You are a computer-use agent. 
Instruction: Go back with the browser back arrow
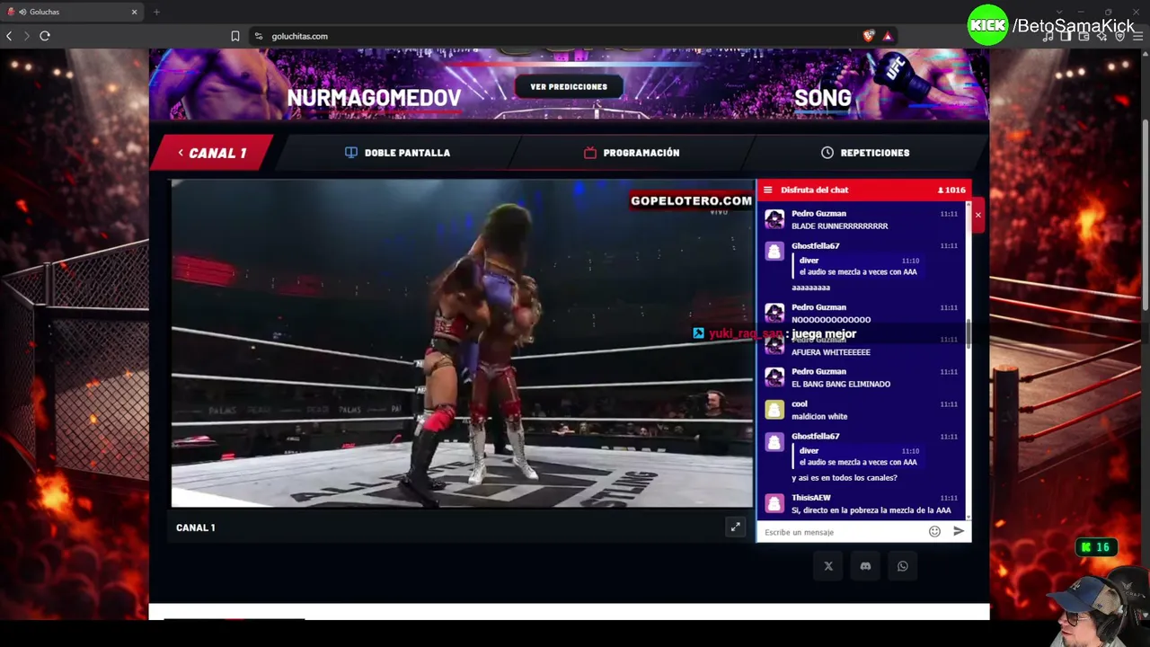9,36
